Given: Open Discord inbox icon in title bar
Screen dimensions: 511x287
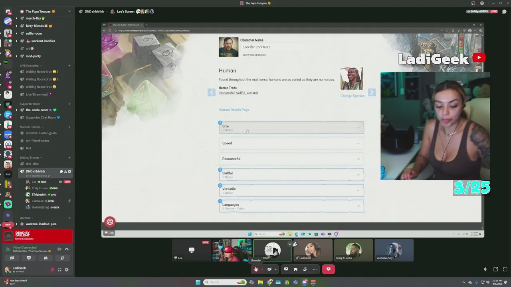Looking at the screenshot, I should pyautogui.click(x=473, y=3).
